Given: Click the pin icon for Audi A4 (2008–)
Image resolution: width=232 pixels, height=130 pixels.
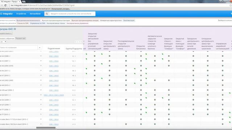Looking at the screenshot, I should point(41,56).
